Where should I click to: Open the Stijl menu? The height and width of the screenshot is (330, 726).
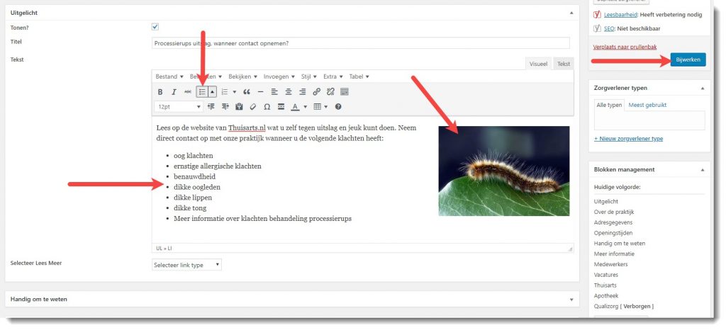(309, 76)
